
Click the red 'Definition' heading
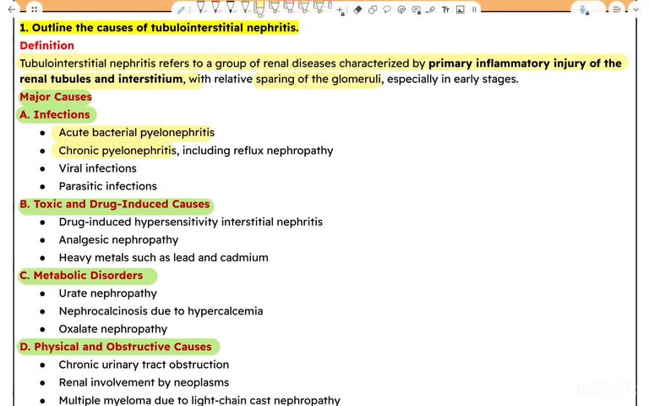point(46,46)
